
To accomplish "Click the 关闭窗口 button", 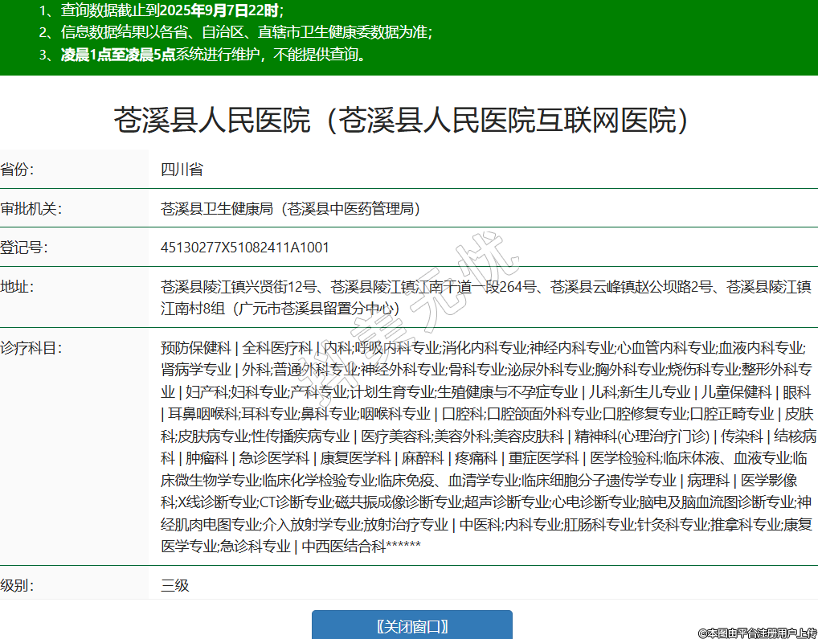I will pyautogui.click(x=411, y=626).
